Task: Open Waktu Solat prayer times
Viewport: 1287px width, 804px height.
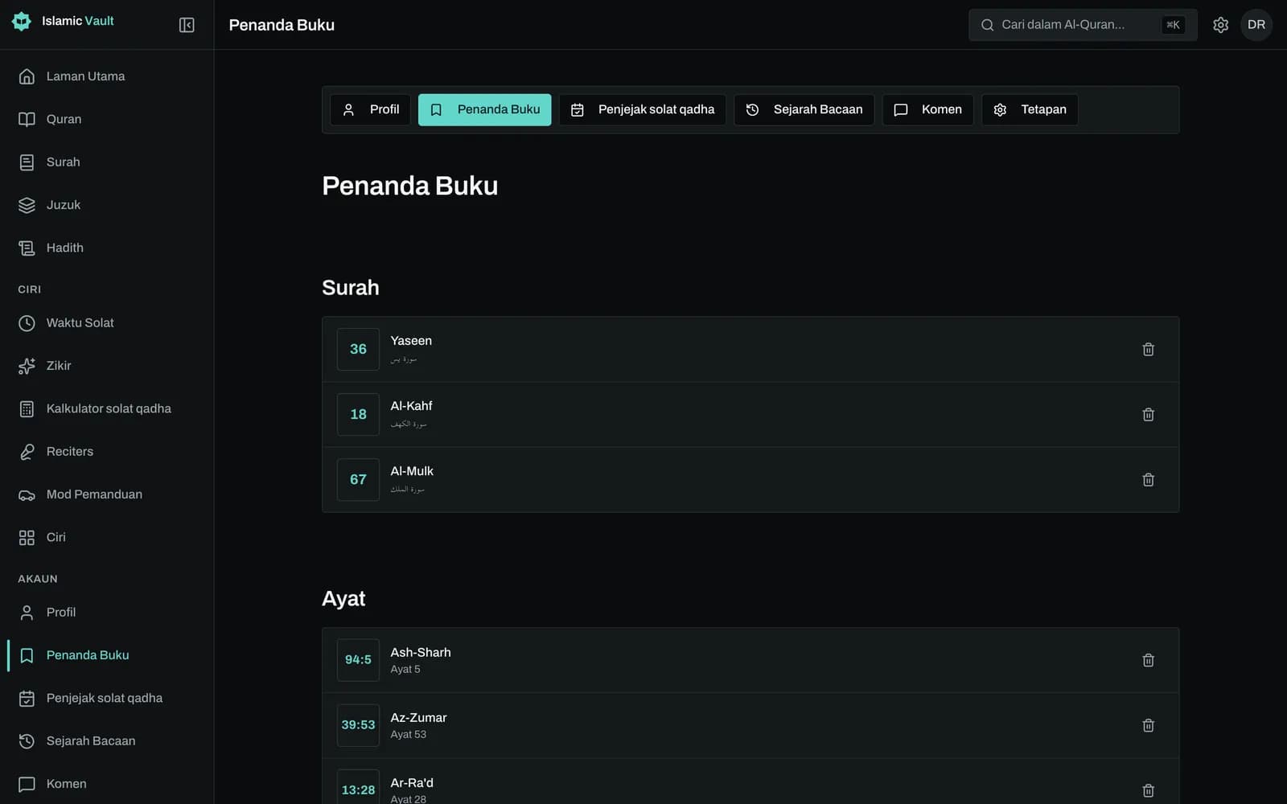Action: point(107,322)
